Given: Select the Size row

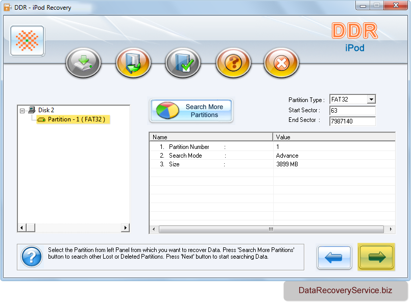Looking at the screenshot, I should point(272,164).
